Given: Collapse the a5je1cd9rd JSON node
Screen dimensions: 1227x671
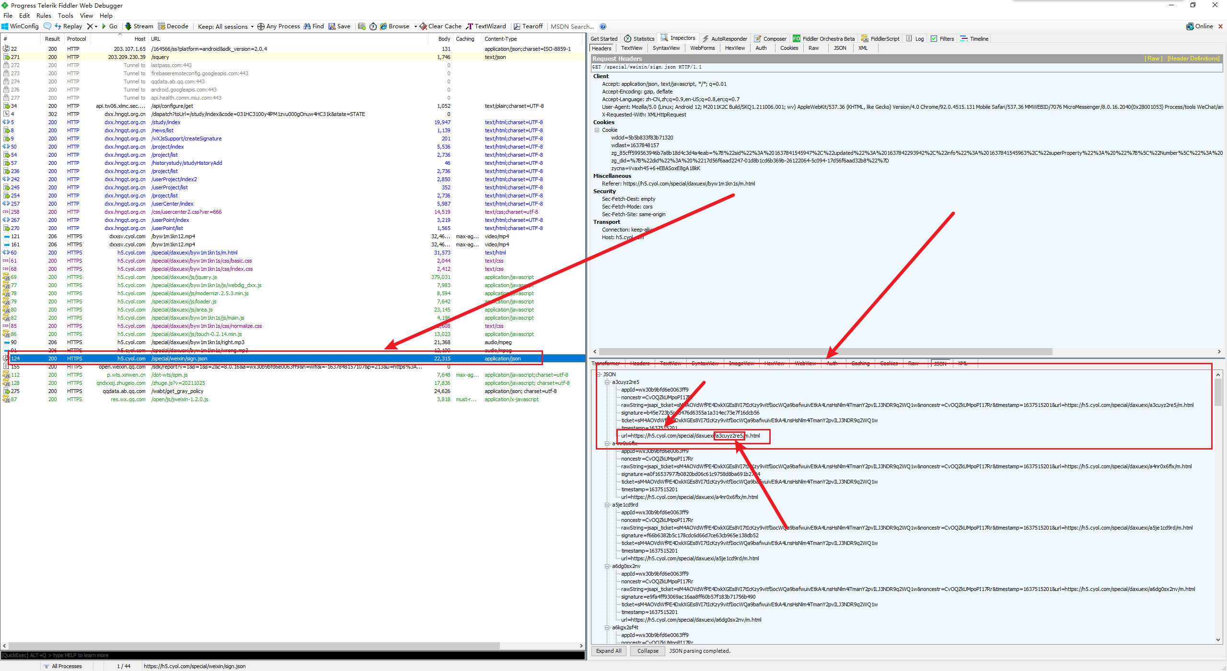Looking at the screenshot, I should (607, 505).
